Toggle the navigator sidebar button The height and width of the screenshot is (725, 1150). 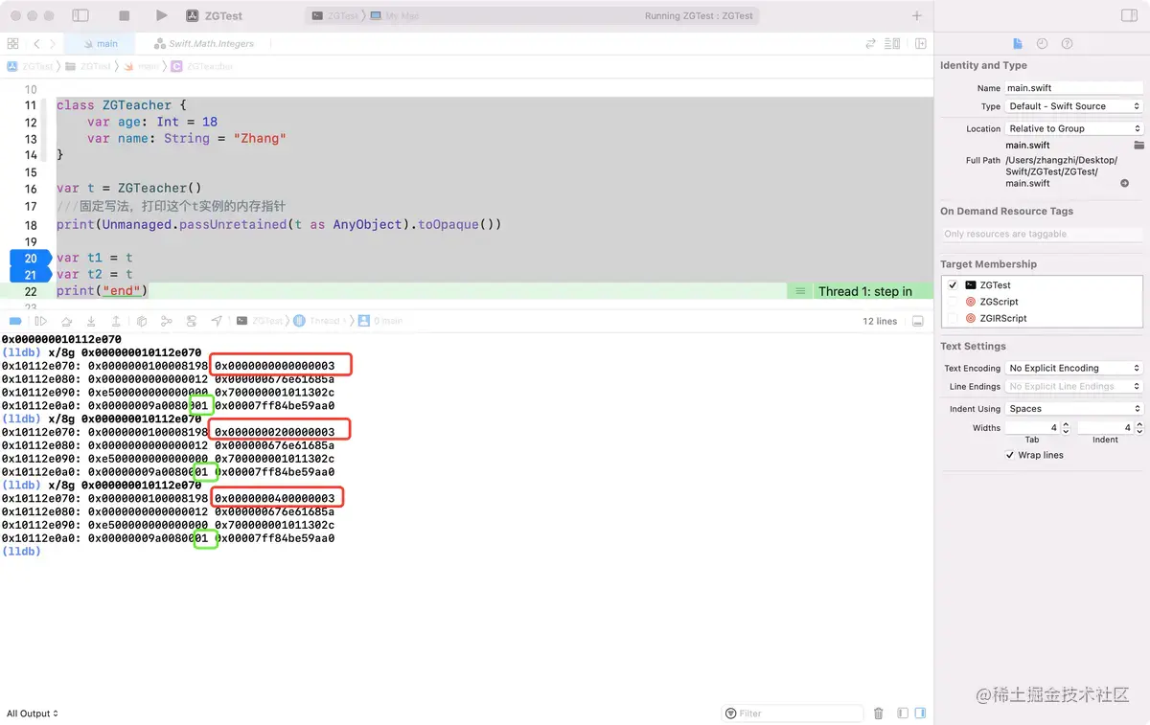pyautogui.click(x=80, y=16)
